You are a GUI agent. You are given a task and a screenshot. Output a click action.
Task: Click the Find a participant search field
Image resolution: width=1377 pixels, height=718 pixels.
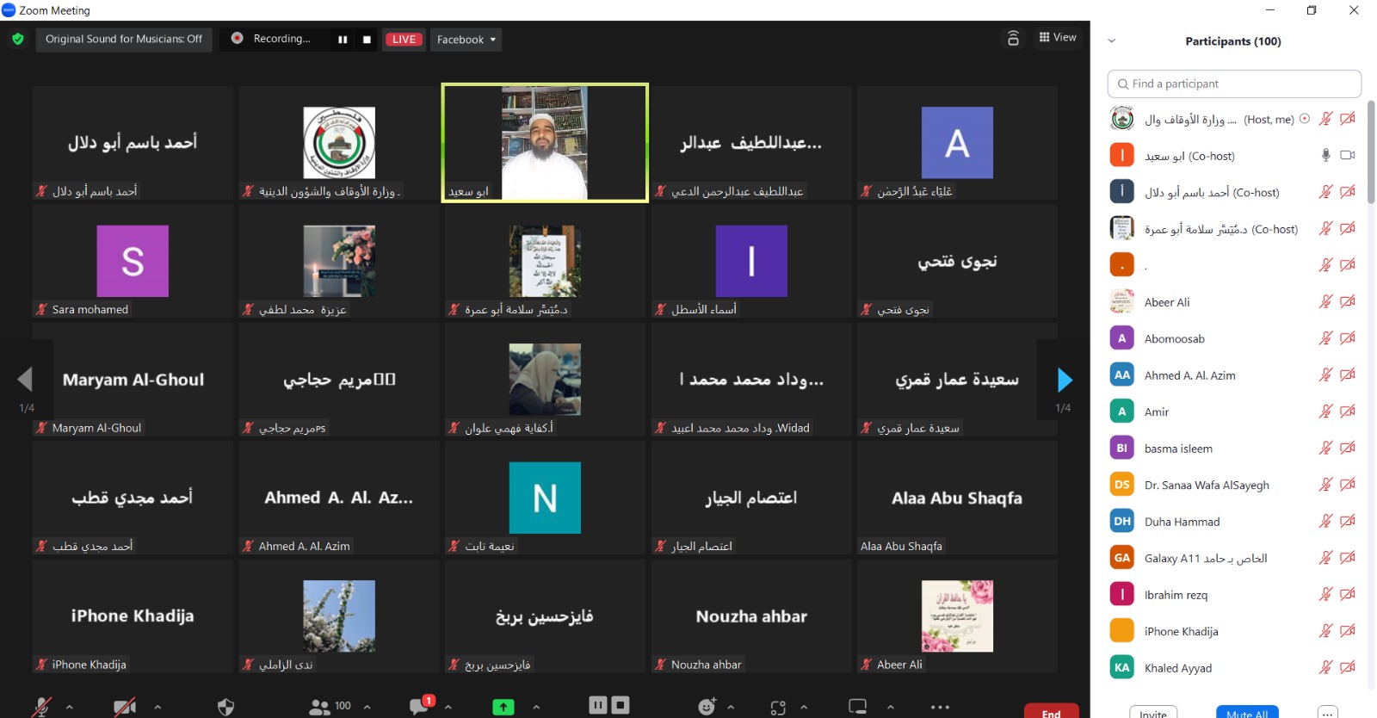point(1234,84)
